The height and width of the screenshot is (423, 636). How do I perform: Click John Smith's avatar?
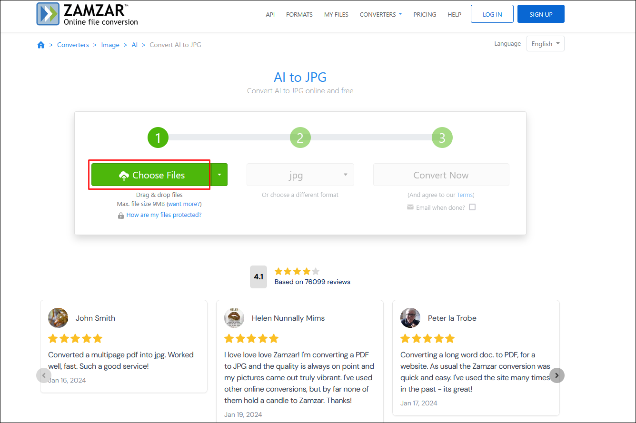[58, 318]
